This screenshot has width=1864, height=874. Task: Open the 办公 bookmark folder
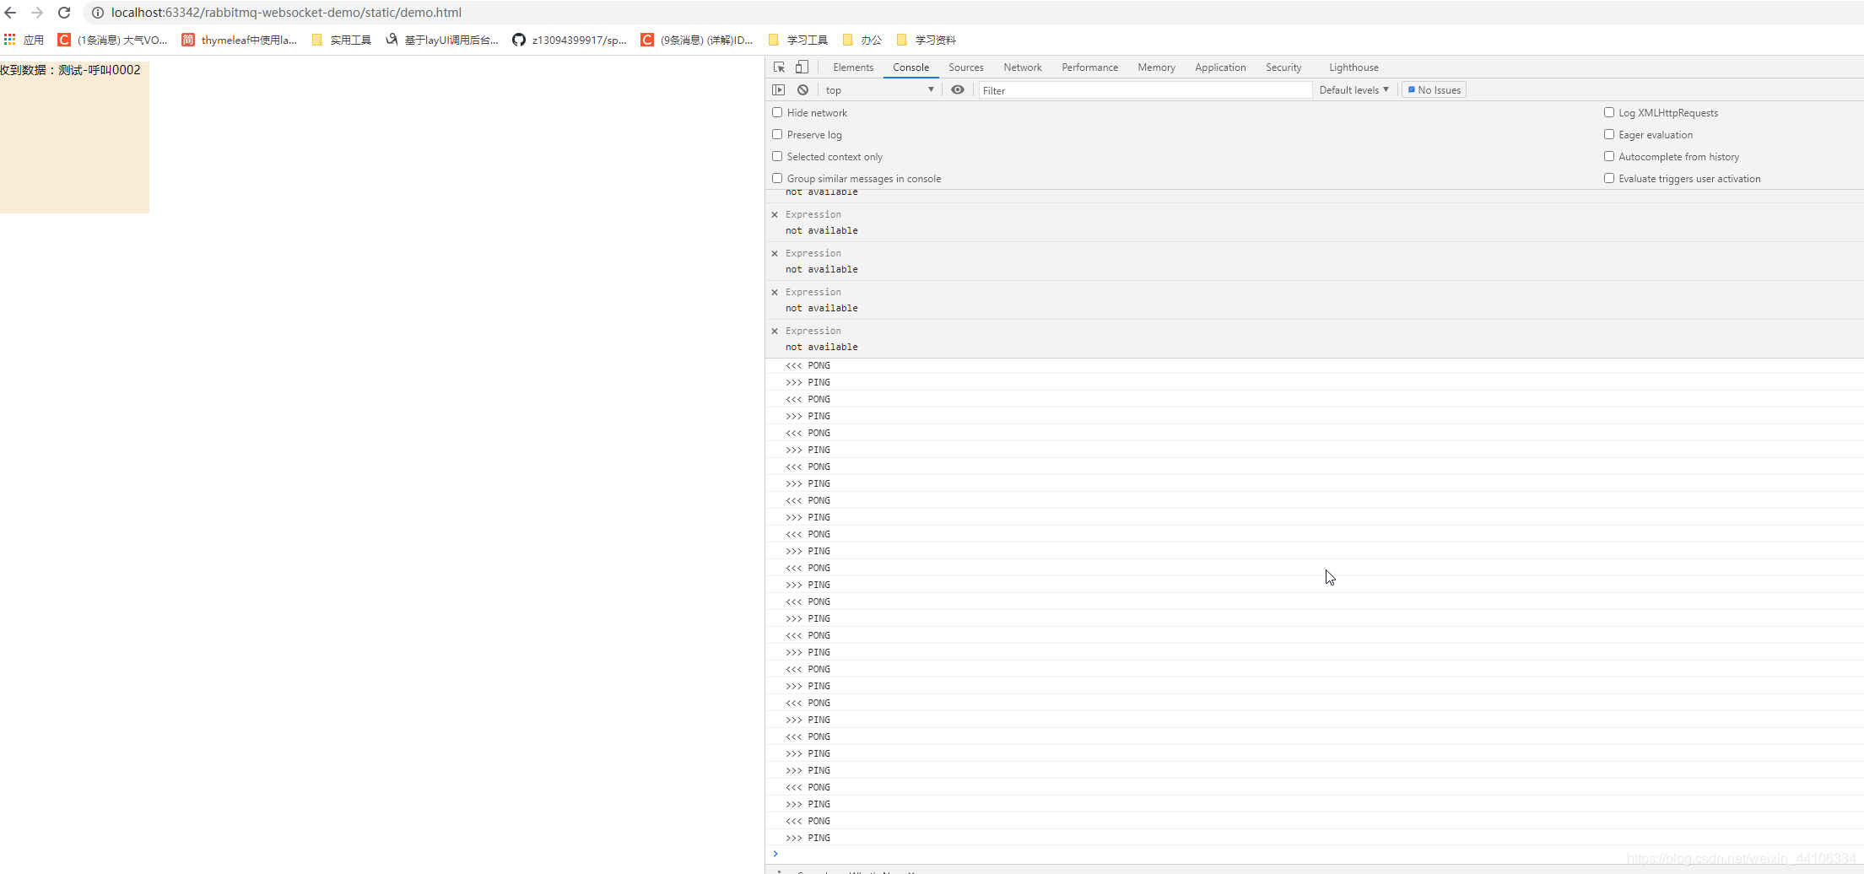(862, 40)
